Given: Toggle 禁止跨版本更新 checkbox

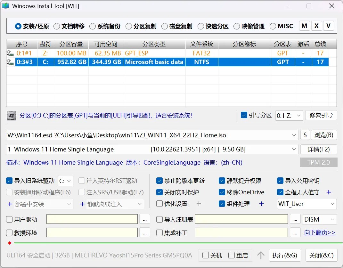Looking at the screenshot, I should [159, 181].
